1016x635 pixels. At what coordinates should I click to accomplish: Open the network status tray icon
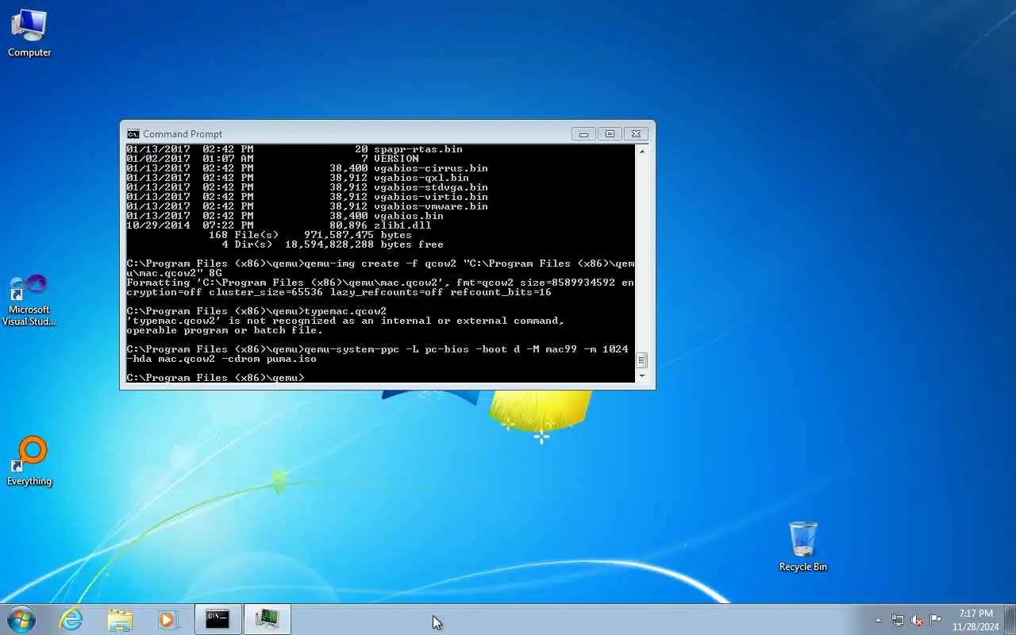point(898,620)
